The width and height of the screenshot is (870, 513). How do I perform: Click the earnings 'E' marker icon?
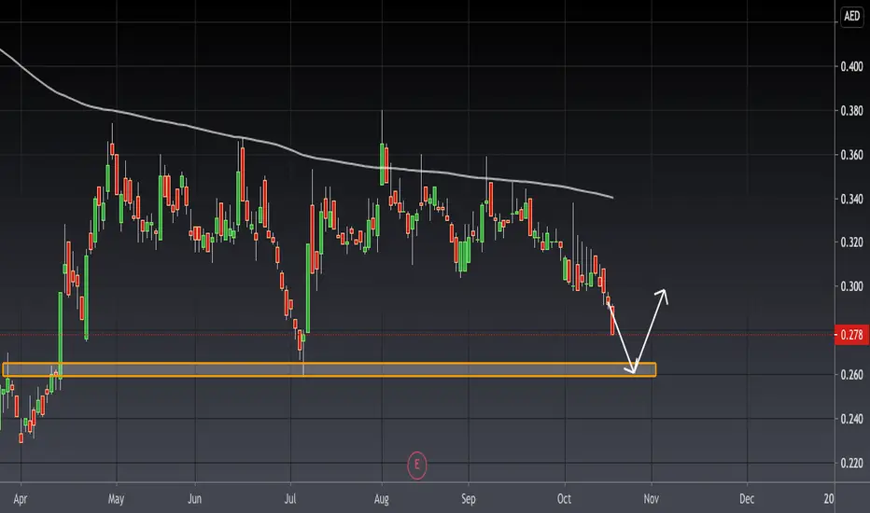click(416, 464)
